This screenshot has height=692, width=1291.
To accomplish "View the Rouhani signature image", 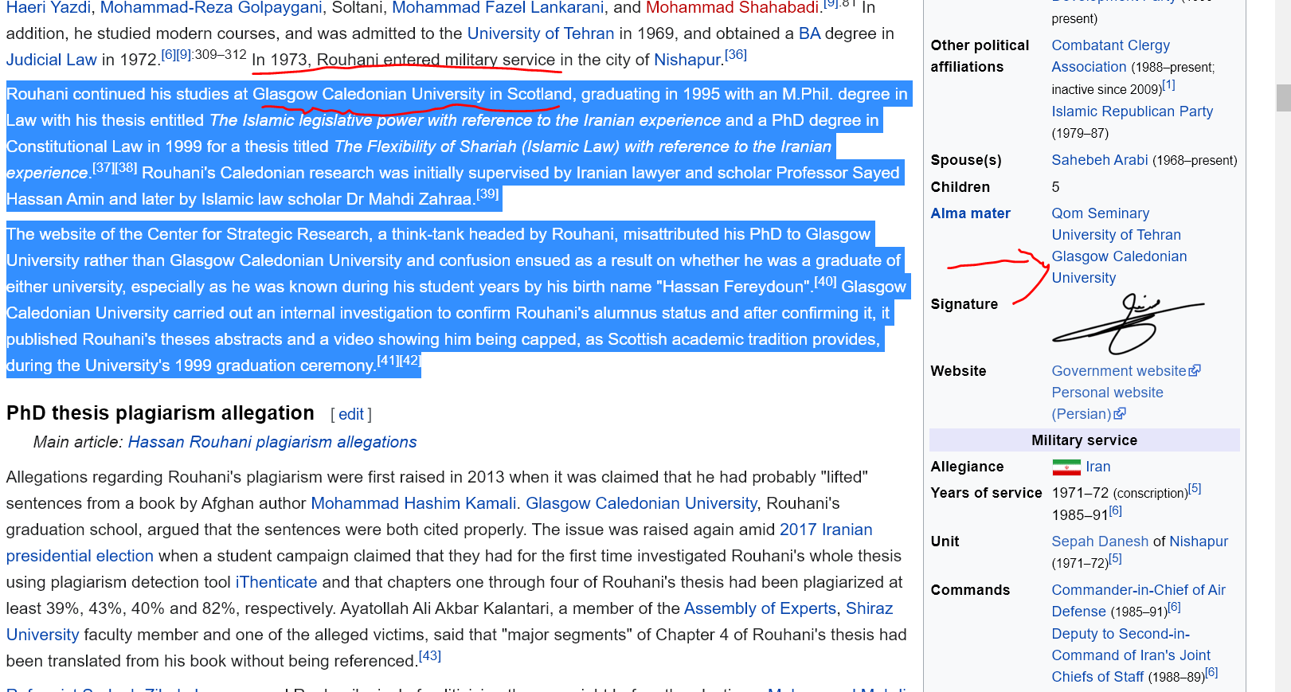I will pos(1128,323).
